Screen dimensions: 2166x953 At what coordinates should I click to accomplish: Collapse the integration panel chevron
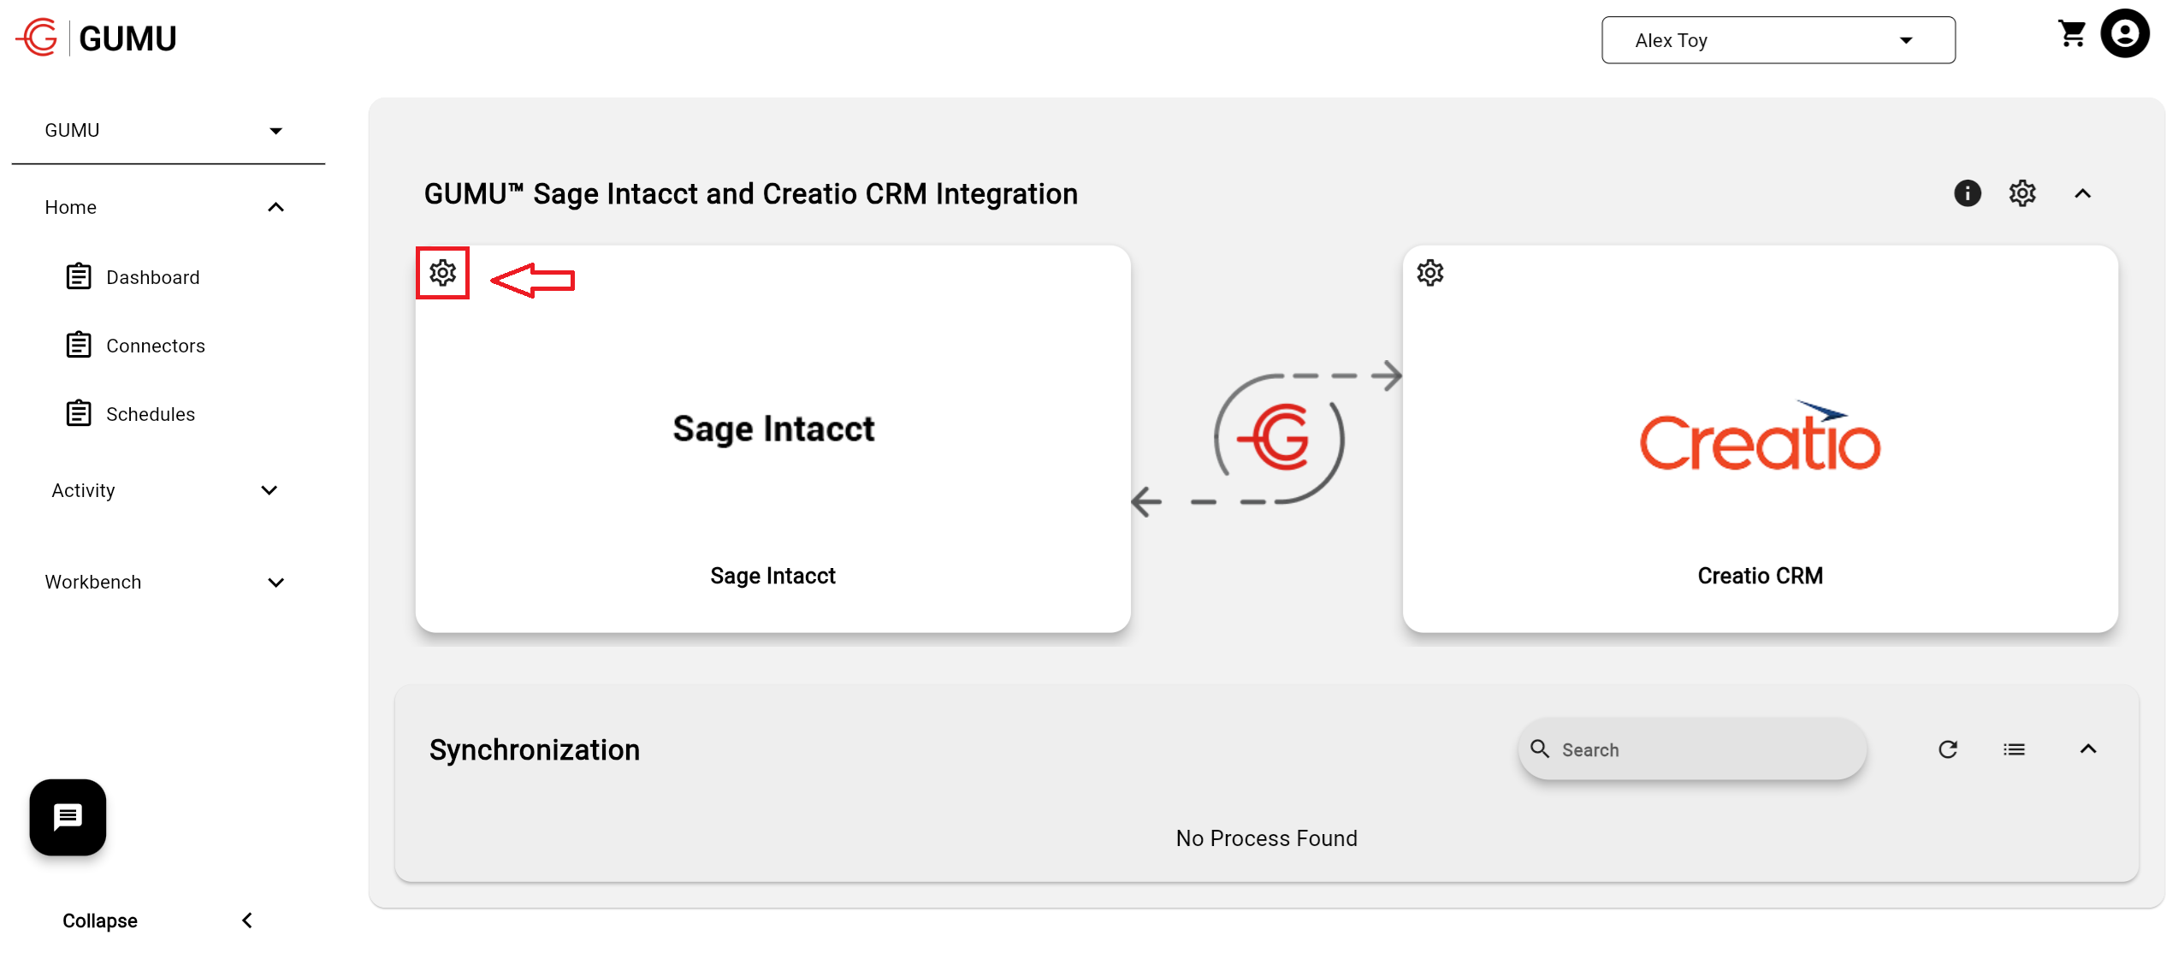2082,193
